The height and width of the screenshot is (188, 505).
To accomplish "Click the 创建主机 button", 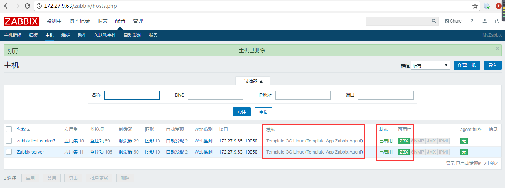I will point(467,65).
